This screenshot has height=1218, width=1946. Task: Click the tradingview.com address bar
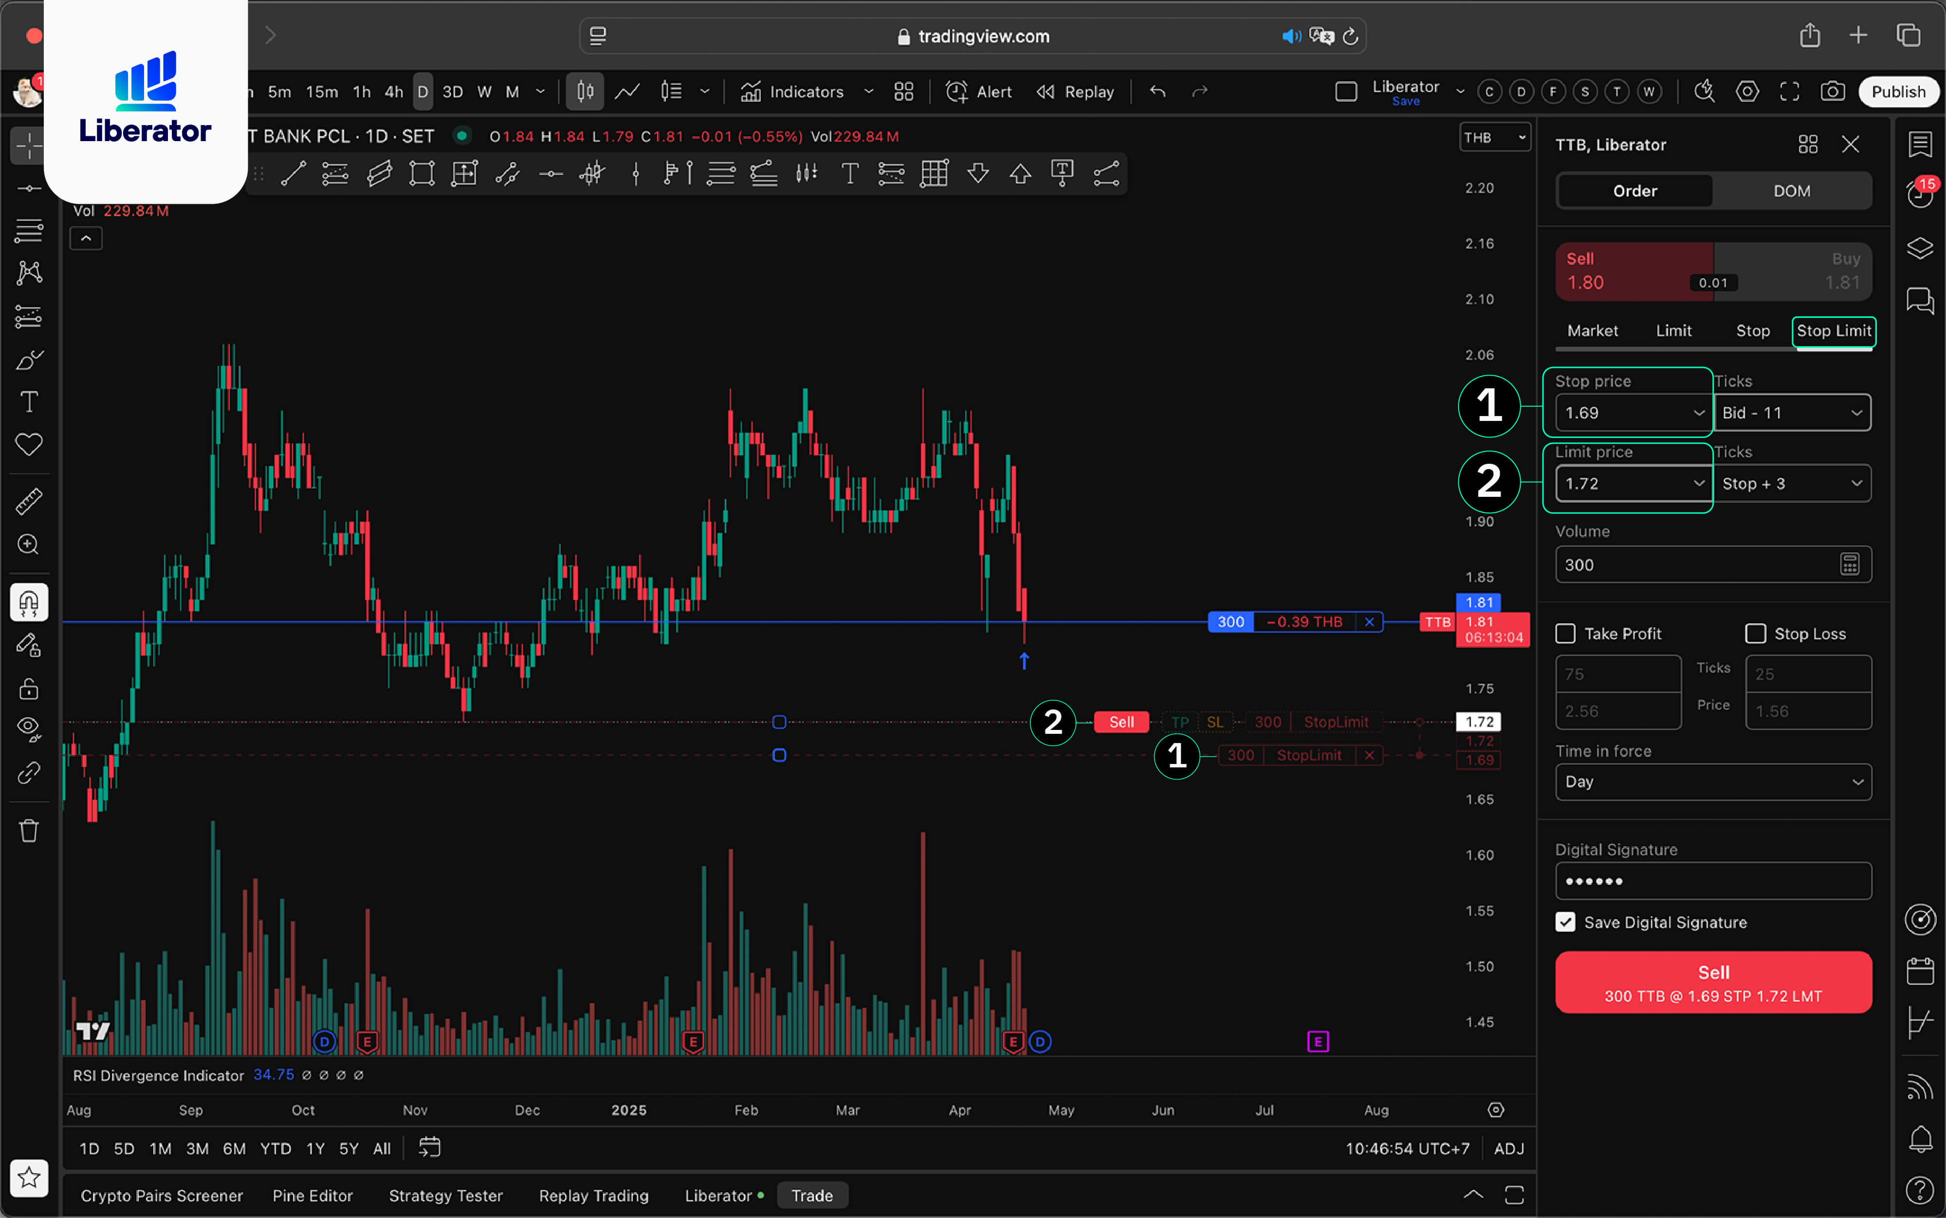pyautogui.click(x=973, y=36)
